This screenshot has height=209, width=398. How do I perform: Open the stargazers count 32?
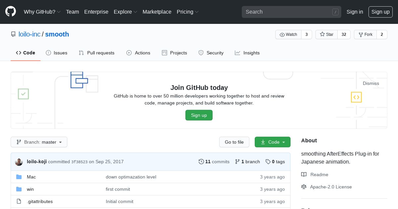click(344, 35)
